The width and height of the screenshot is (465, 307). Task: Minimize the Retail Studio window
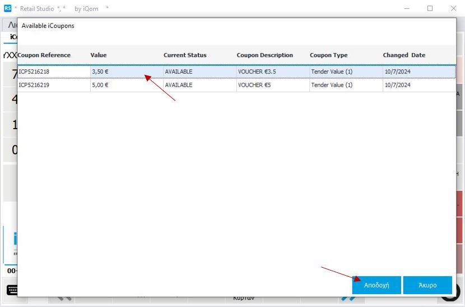[x=406, y=8]
